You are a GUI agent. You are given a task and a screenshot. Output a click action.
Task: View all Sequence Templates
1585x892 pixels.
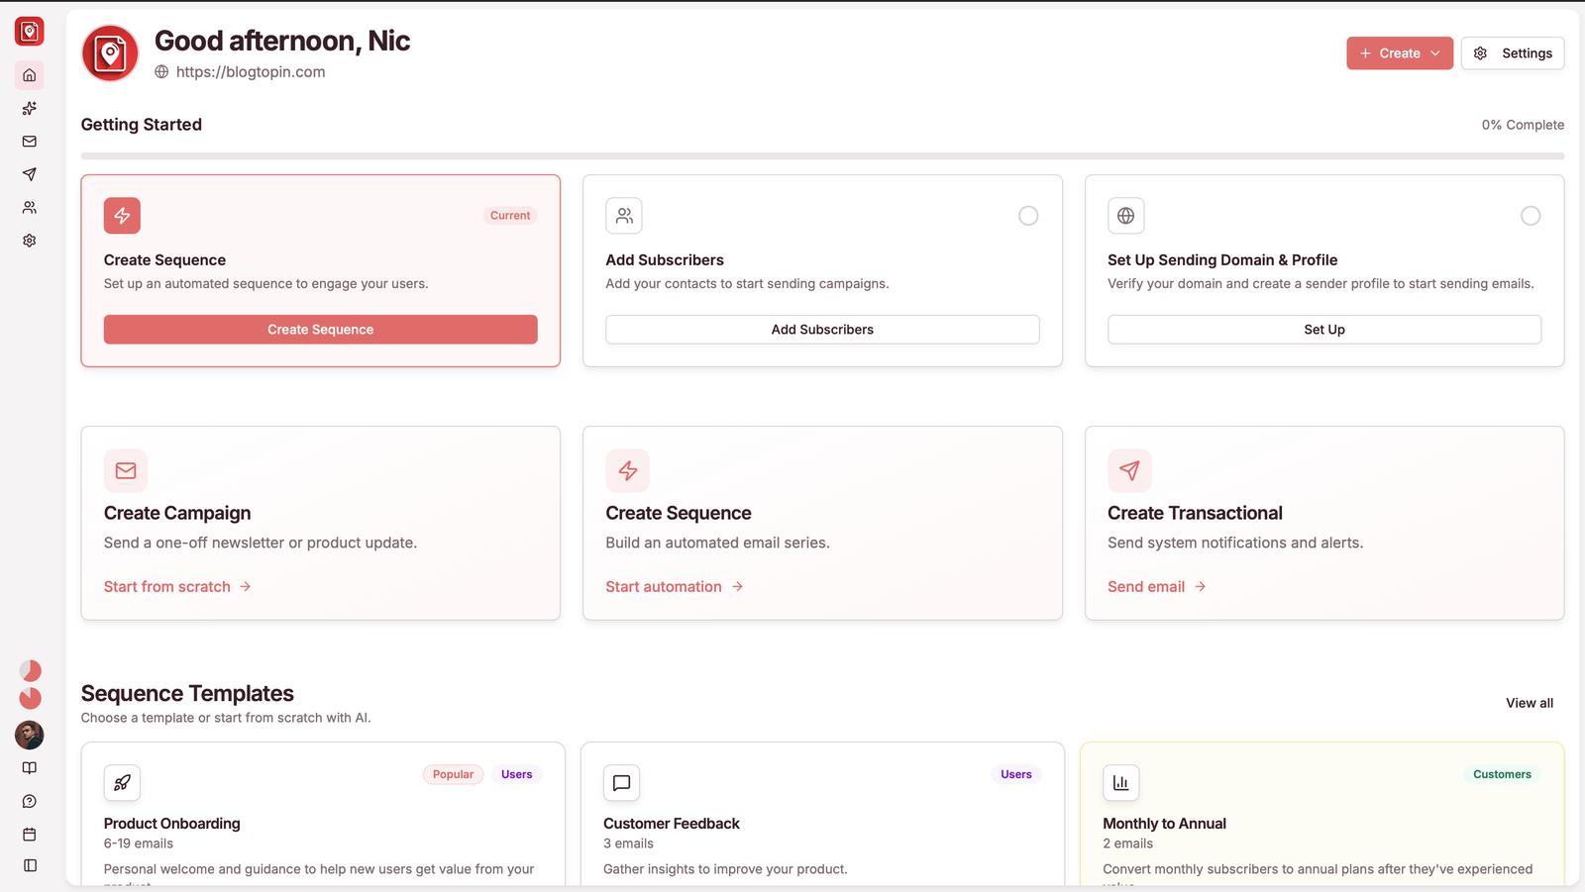coord(1529,703)
